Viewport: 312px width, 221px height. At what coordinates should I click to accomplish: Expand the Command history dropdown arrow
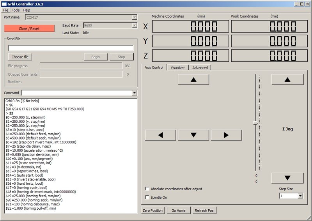[135, 93]
